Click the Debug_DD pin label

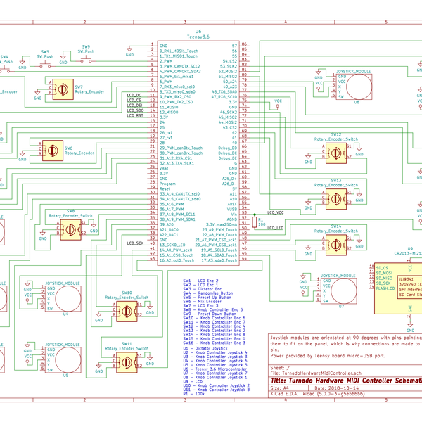pos(228,148)
